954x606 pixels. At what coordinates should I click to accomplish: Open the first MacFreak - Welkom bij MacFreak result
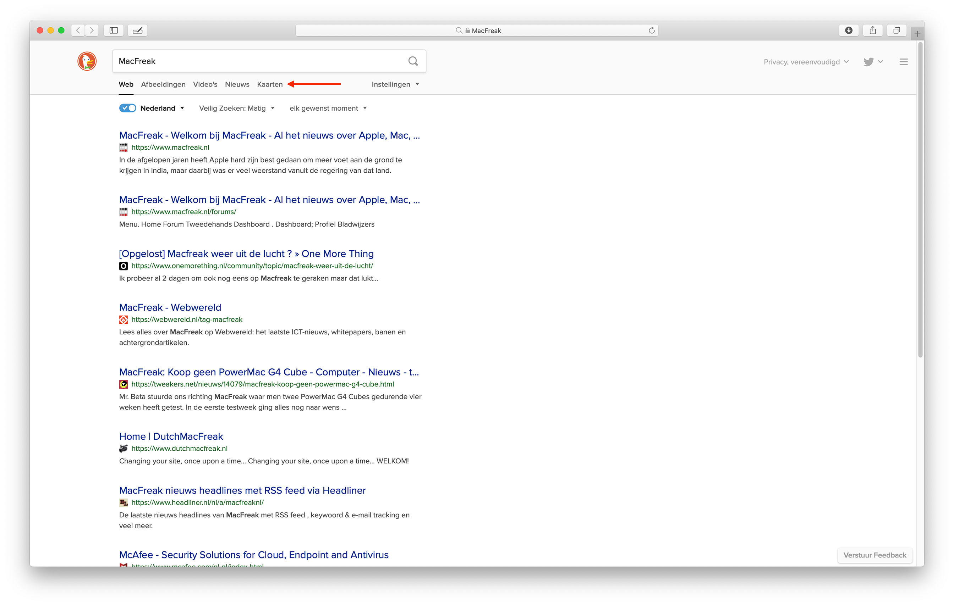coord(269,135)
